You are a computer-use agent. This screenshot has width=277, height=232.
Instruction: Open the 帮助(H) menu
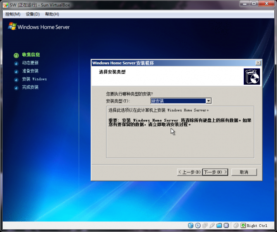click(52, 14)
